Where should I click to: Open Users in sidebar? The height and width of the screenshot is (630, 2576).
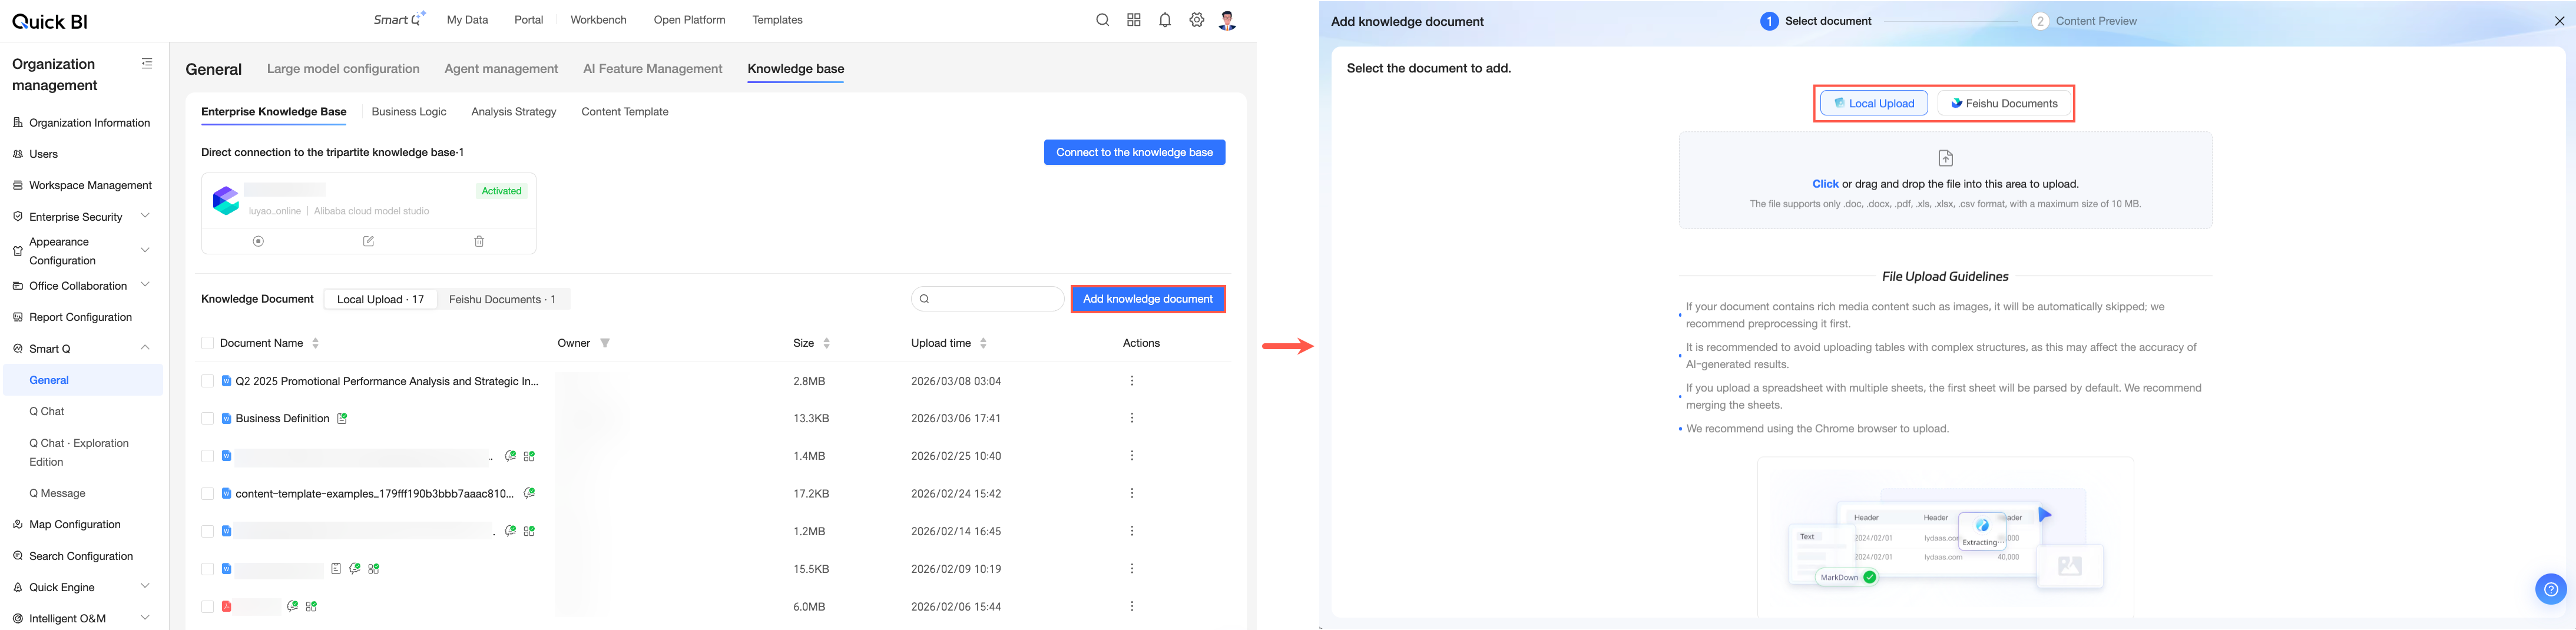point(44,154)
